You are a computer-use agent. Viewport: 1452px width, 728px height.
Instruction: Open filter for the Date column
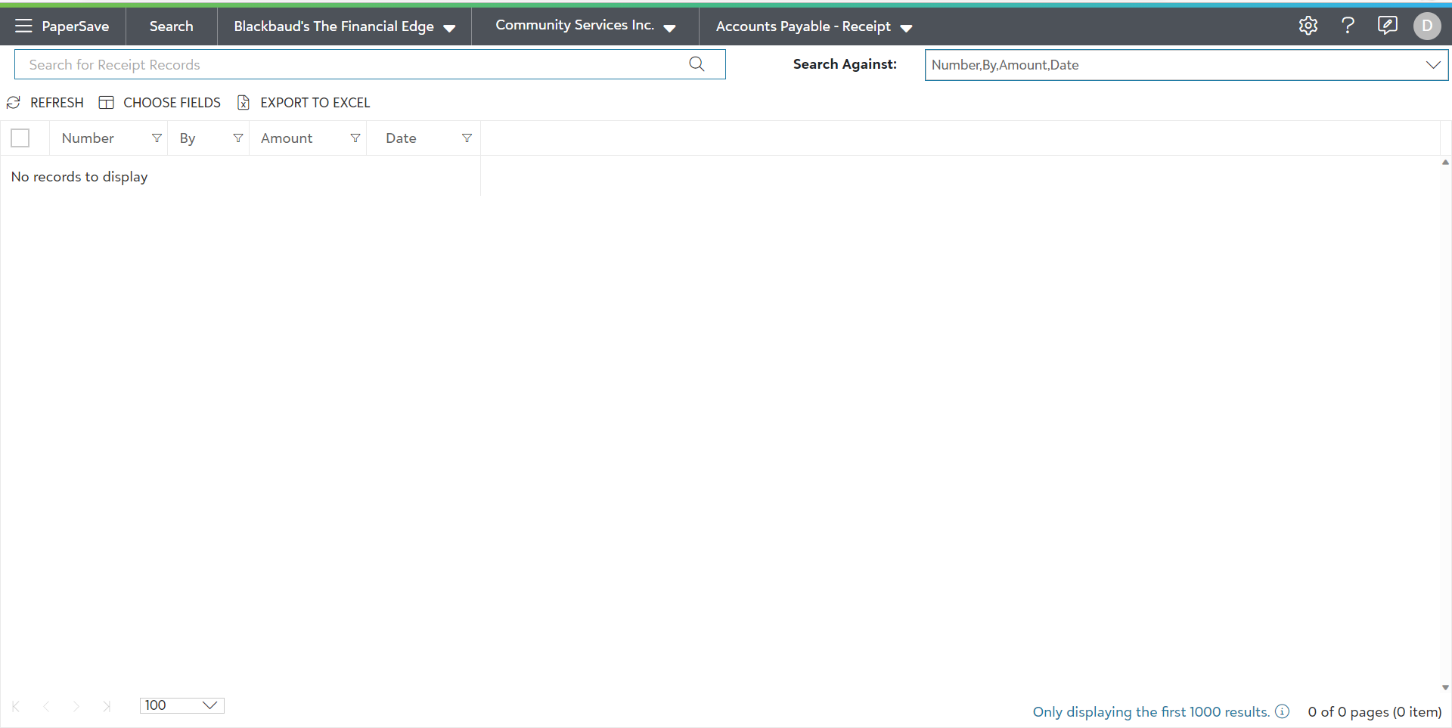(x=467, y=138)
